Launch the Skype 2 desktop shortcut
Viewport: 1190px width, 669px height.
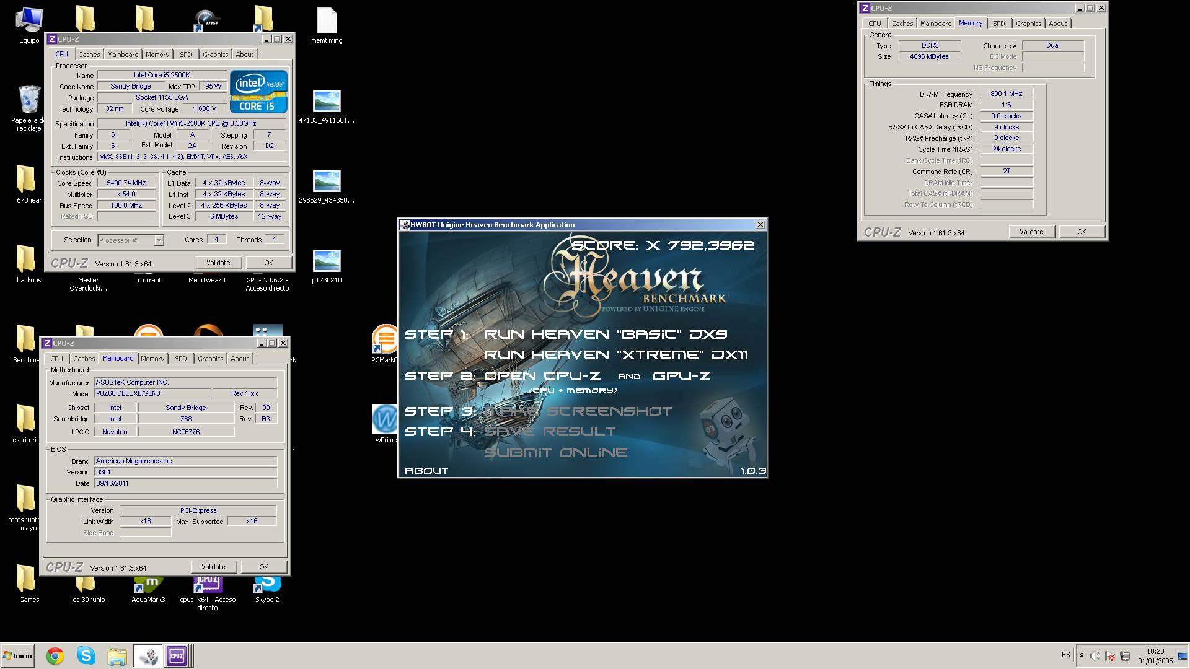click(x=267, y=590)
